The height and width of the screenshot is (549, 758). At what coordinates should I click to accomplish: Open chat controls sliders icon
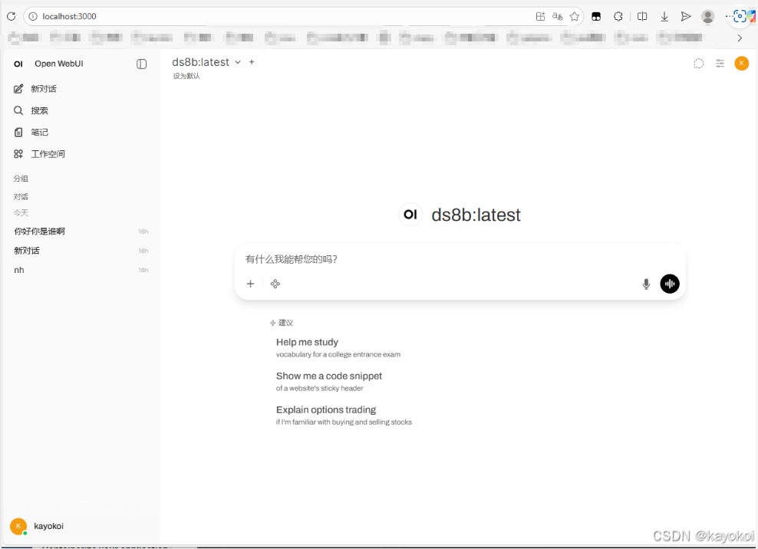(x=720, y=64)
